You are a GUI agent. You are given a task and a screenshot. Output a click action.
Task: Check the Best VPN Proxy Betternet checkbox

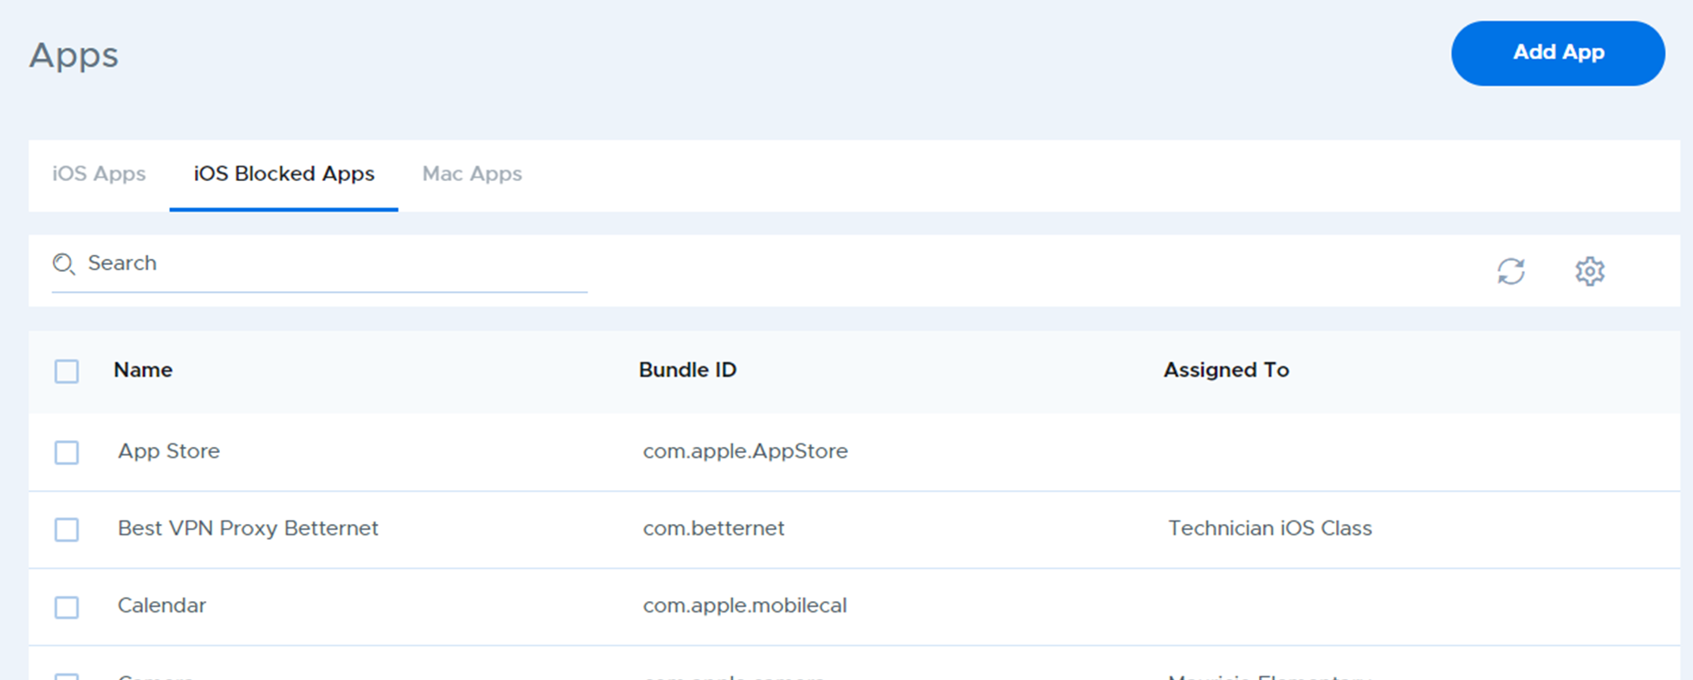[67, 529]
